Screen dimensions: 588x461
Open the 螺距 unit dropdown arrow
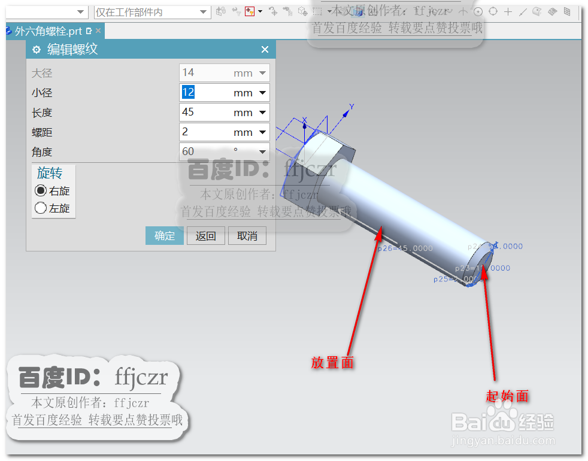click(262, 132)
